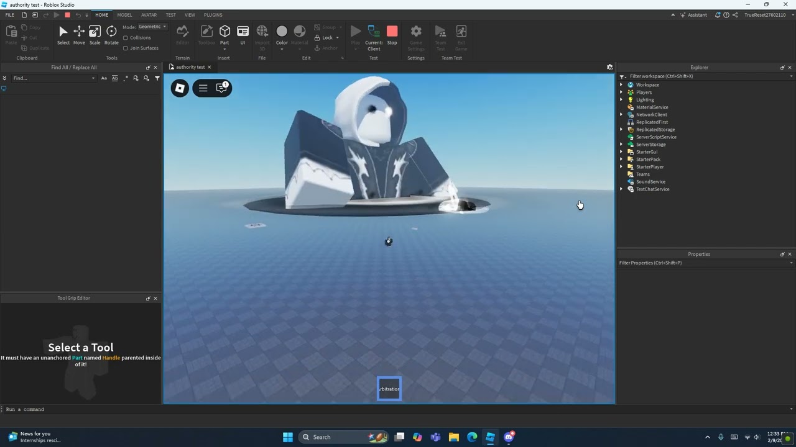Switch to the MODEL ribbon tab
The width and height of the screenshot is (796, 447).
click(x=124, y=15)
